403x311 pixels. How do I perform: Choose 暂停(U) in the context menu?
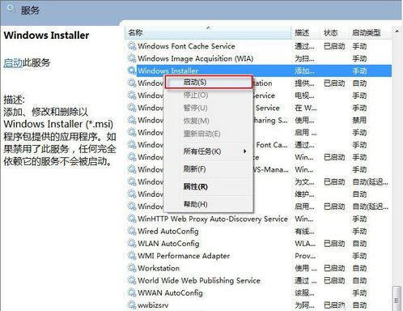[x=209, y=108]
